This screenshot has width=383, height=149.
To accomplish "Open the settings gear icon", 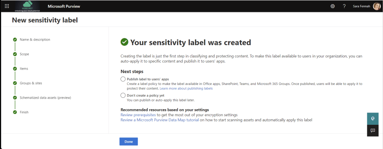I will tap(333, 6).
